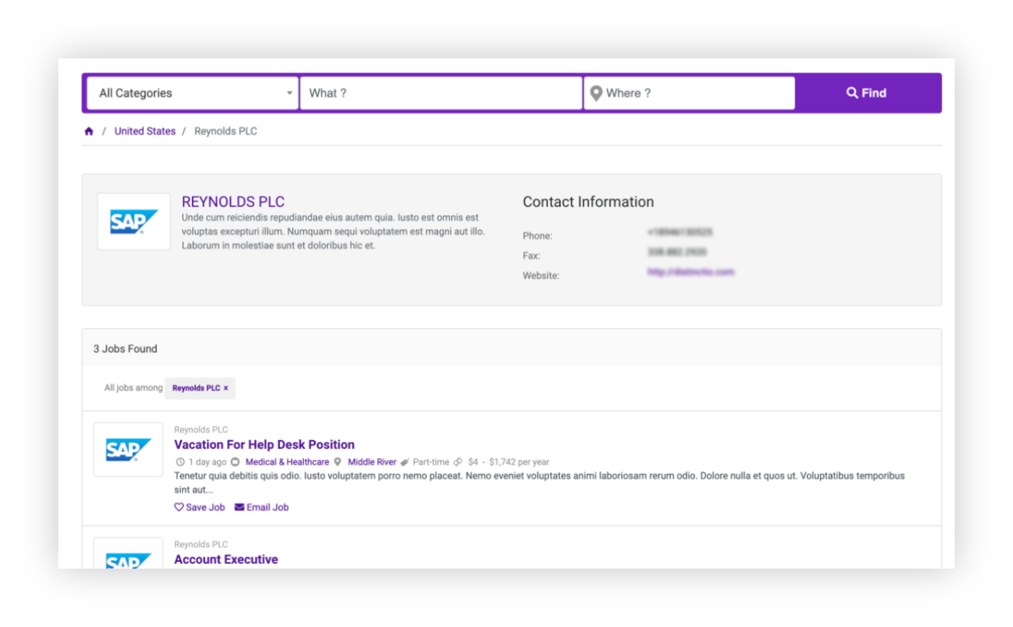1013x627 pixels.
Task: Click the magnifier icon on Find button
Action: (x=852, y=93)
